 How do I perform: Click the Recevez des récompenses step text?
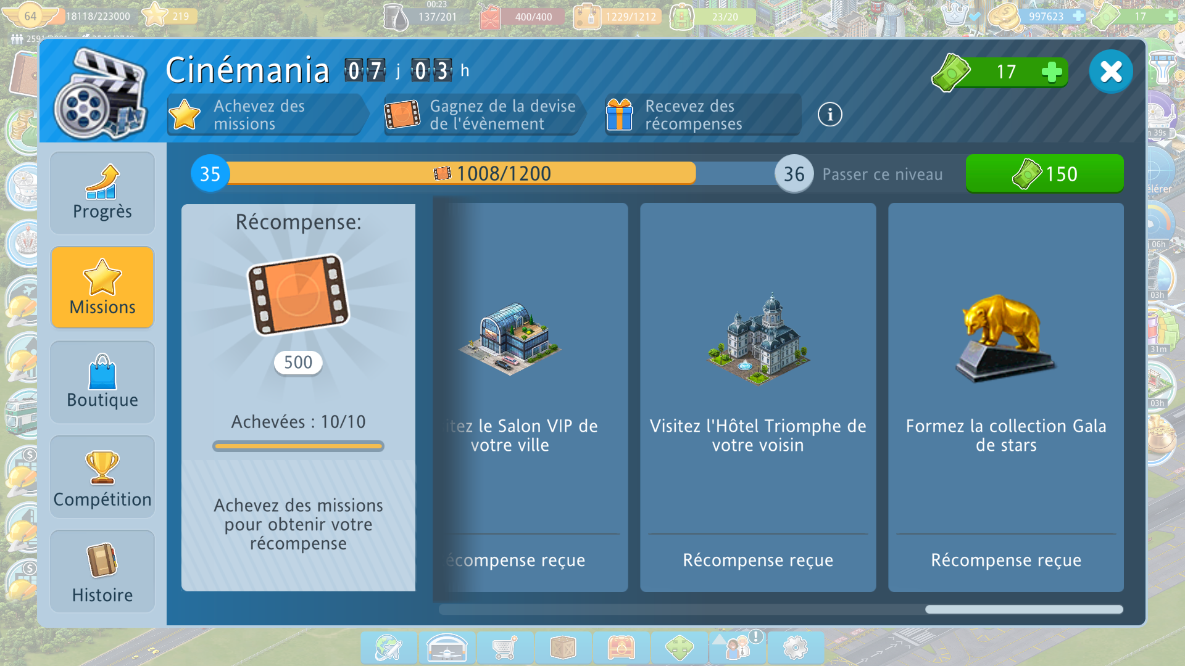tap(694, 115)
